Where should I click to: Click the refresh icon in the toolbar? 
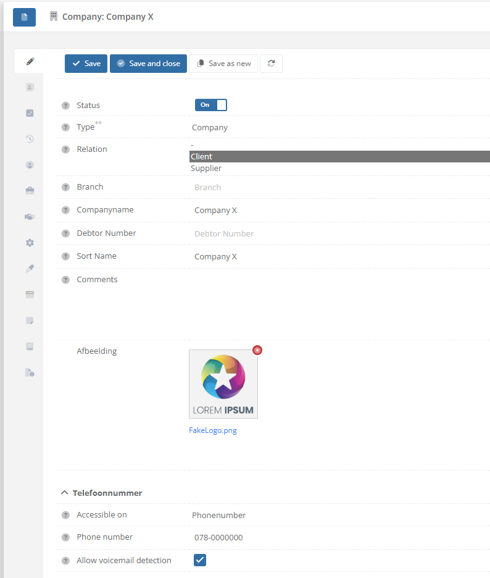[271, 64]
